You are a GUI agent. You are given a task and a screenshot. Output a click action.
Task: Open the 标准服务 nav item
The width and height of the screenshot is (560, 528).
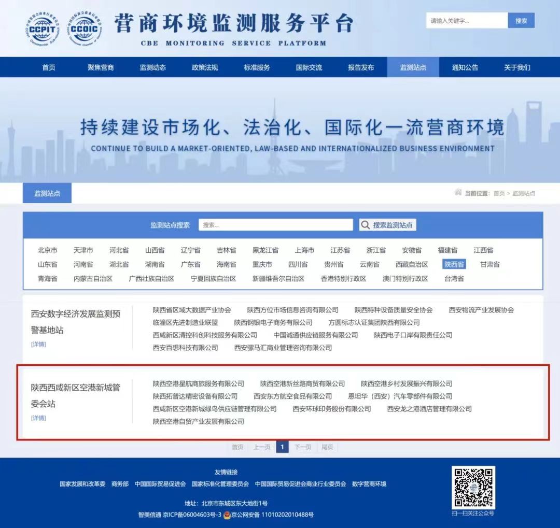point(257,67)
